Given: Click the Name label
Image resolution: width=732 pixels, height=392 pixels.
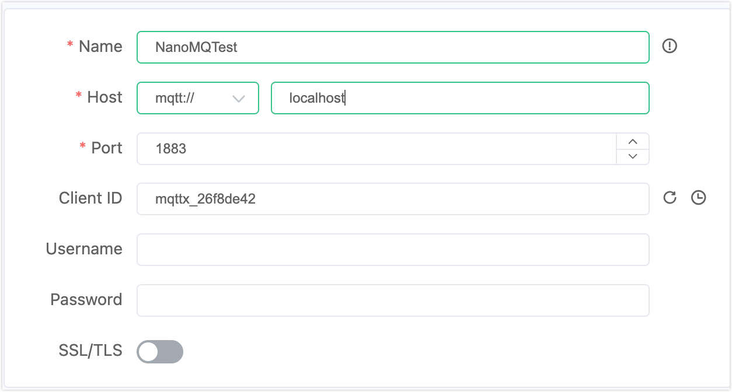Looking at the screenshot, I should tap(100, 47).
